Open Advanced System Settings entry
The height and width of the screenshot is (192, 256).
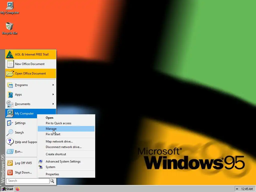(66, 161)
